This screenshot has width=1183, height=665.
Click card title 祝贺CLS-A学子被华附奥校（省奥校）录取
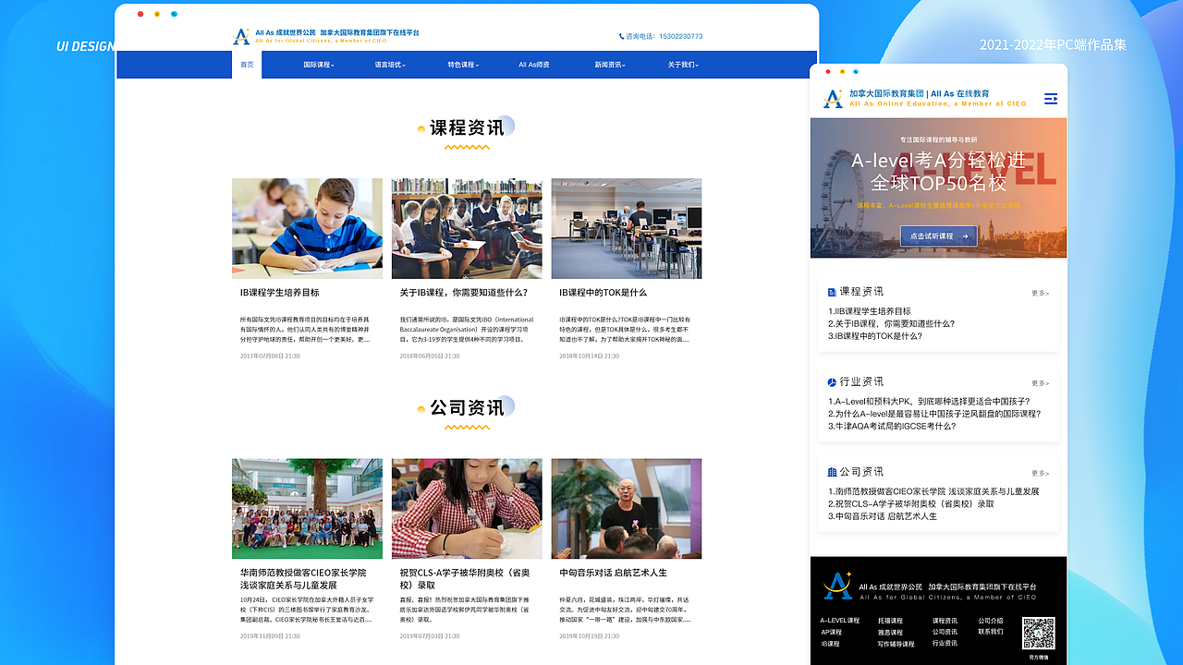[465, 579]
